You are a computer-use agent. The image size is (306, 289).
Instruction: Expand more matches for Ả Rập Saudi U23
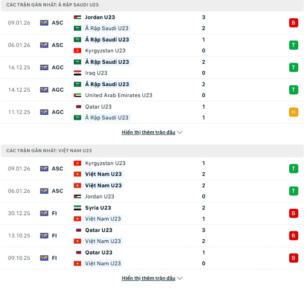(x=149, y=132)
